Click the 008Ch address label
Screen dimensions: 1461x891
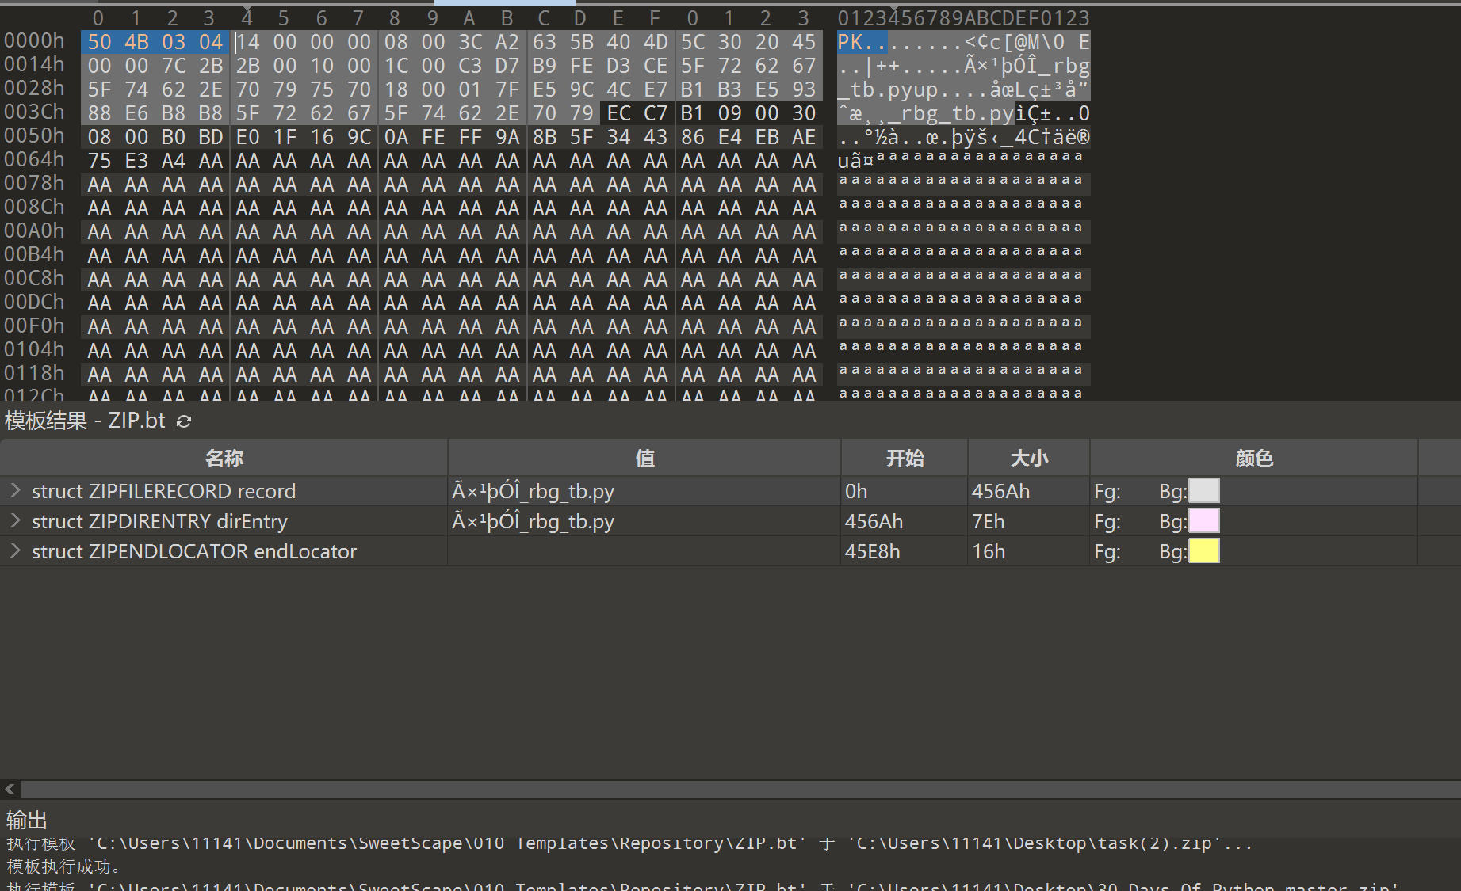point(34,207)
